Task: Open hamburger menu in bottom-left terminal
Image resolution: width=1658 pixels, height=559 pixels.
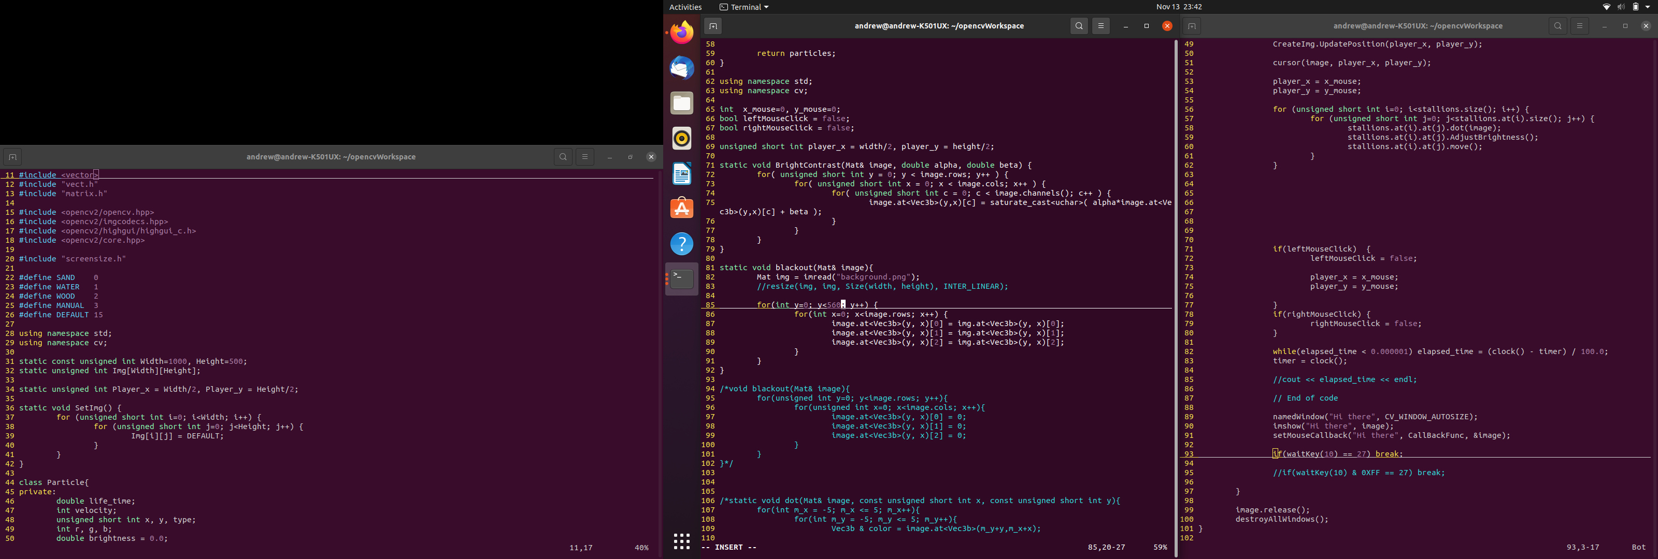Action: 584,157
